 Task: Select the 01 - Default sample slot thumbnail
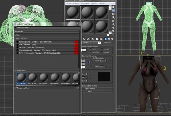pyautogui.click(x=22, y=79)
